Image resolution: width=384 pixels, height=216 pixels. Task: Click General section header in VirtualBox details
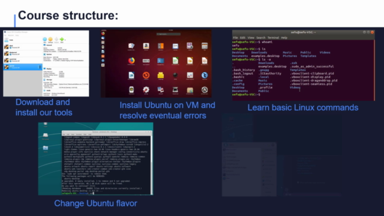click(49, 45)
